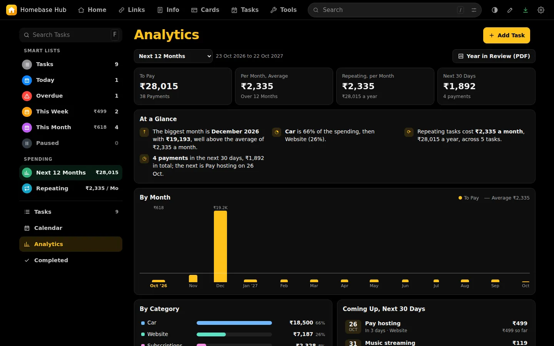Select Tasks view with list icon
Image resolution: width=554 pixels, height=346 pixels.
pos(71,212)
